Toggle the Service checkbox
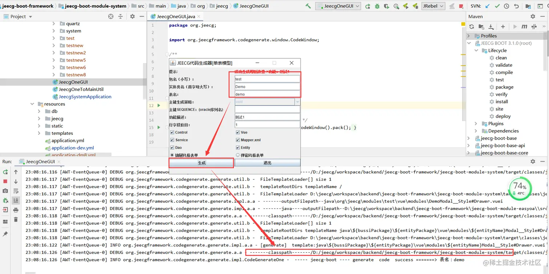The width and height of the screenshot is (549, 274). tap(172, 140)
